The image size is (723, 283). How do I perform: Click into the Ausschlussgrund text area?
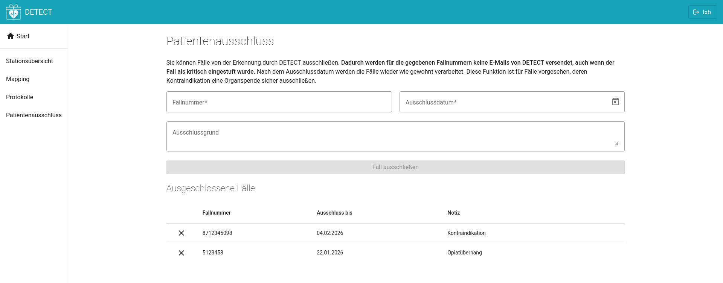click(395, 136)
